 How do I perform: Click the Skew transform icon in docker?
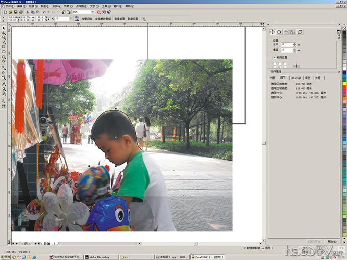[x=300, y=32]
